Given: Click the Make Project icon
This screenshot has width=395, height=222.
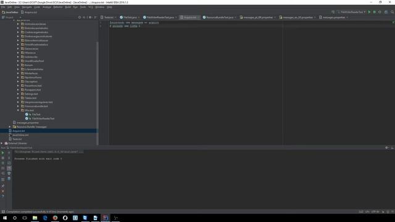Looking at the screenshot, I should point(333,12).
